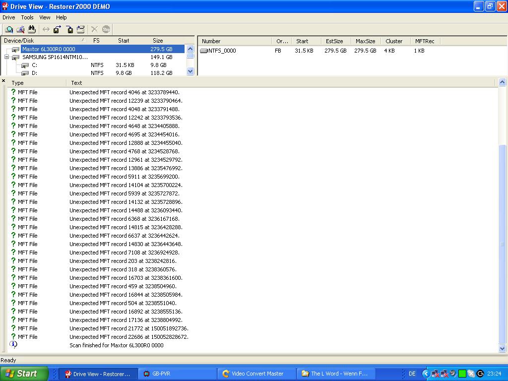Open the View menu
The height and width of the screenshot is (381, 508).
point(45,17)
